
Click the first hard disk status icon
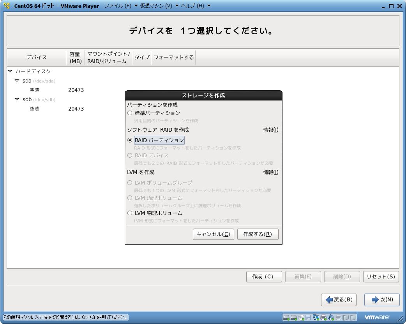[286, 317]
